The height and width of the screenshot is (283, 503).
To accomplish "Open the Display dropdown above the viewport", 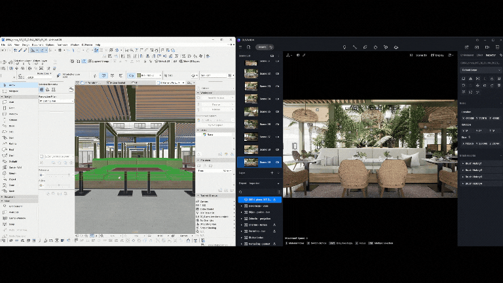I will point(437,56).
